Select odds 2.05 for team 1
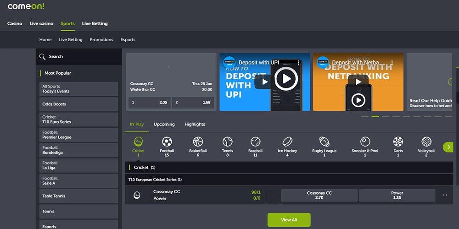459x229 pixels. [149, 103]
